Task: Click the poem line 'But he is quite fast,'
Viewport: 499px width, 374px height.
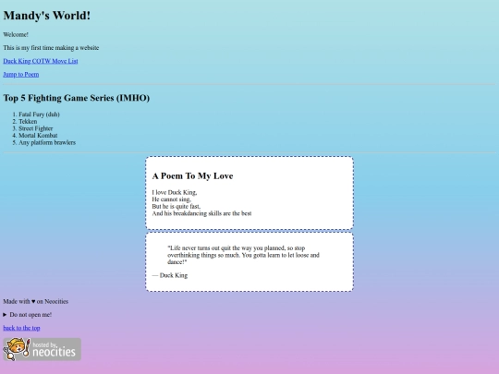Action: point(176,206)
